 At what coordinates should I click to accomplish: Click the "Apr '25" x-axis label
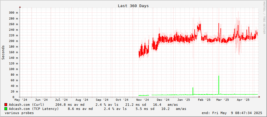pyautogui.click(x=243, y=100)
